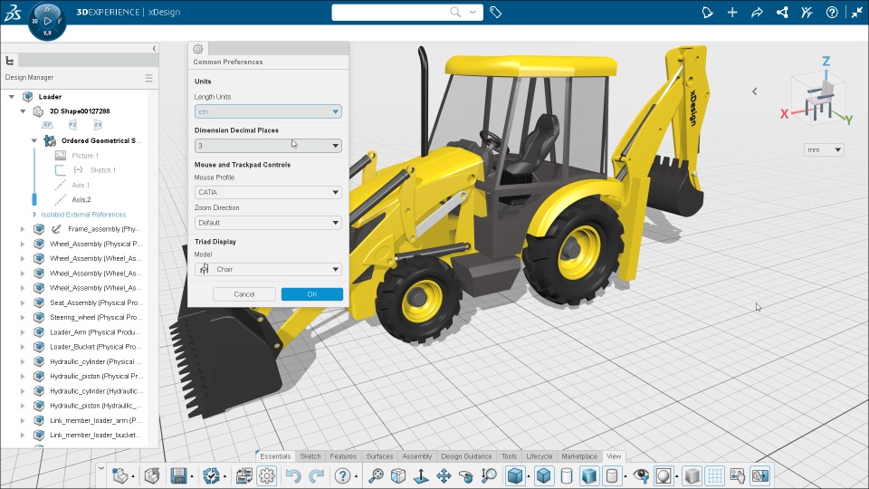The image size is (869, 489).
Task: Expand the Frame_assembly tree node
Action: (23, 229)
